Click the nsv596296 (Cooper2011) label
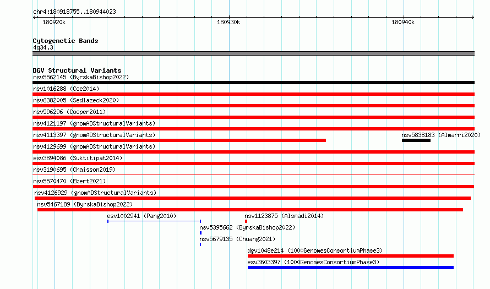Viewport: 490px width, 289px height. tap(69, 112)
